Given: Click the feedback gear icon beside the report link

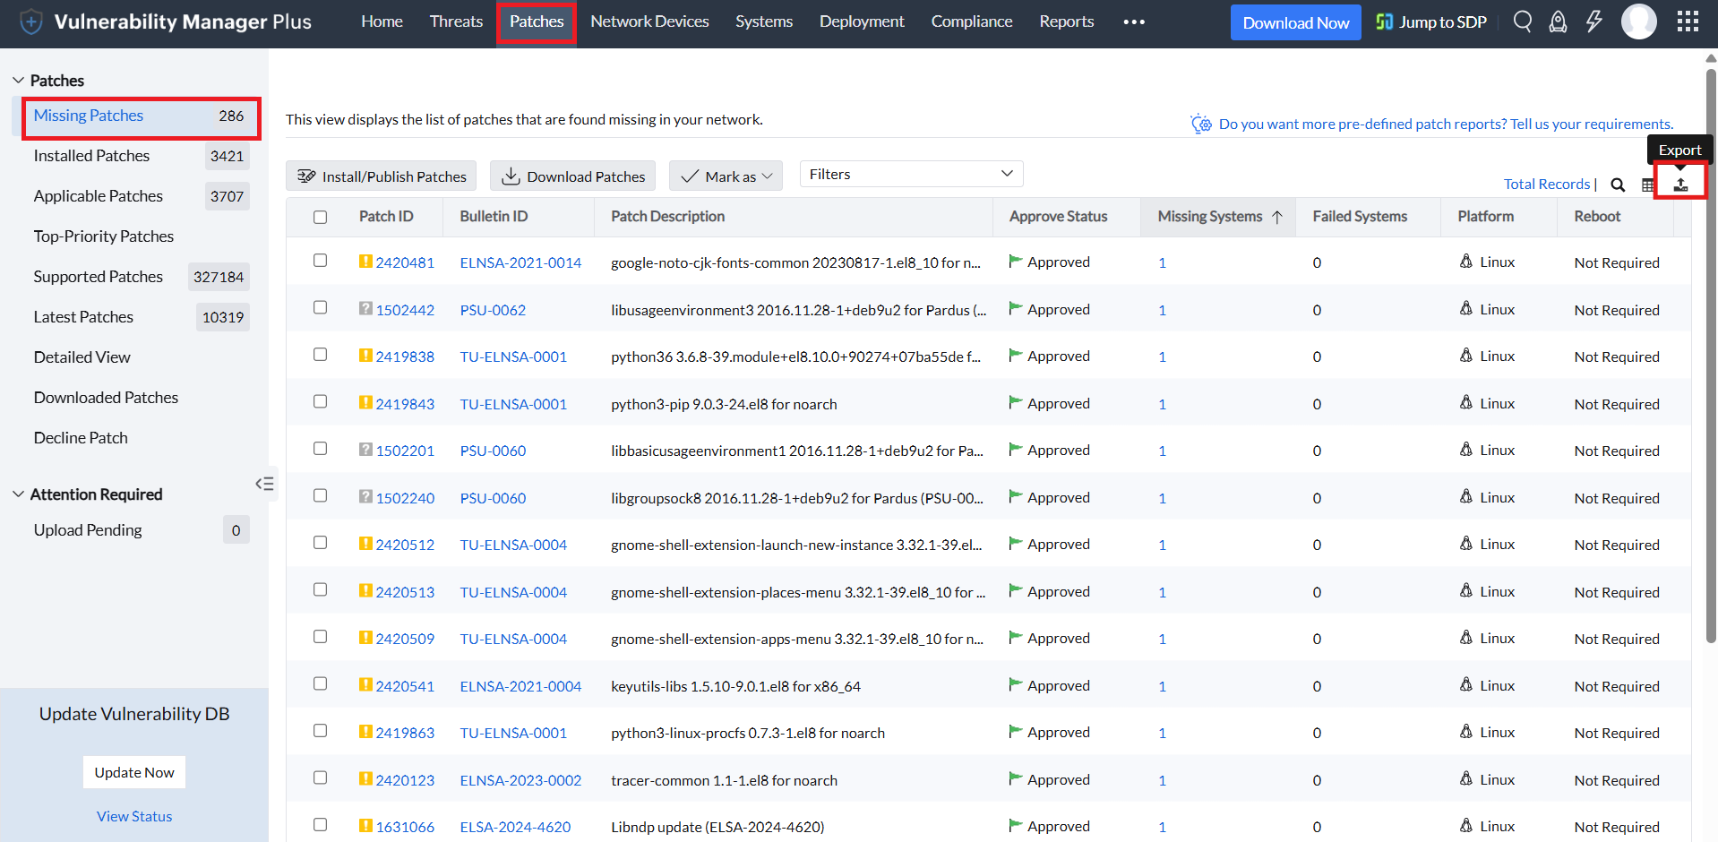Looking at the screenshot, I should click(1201, 124).
